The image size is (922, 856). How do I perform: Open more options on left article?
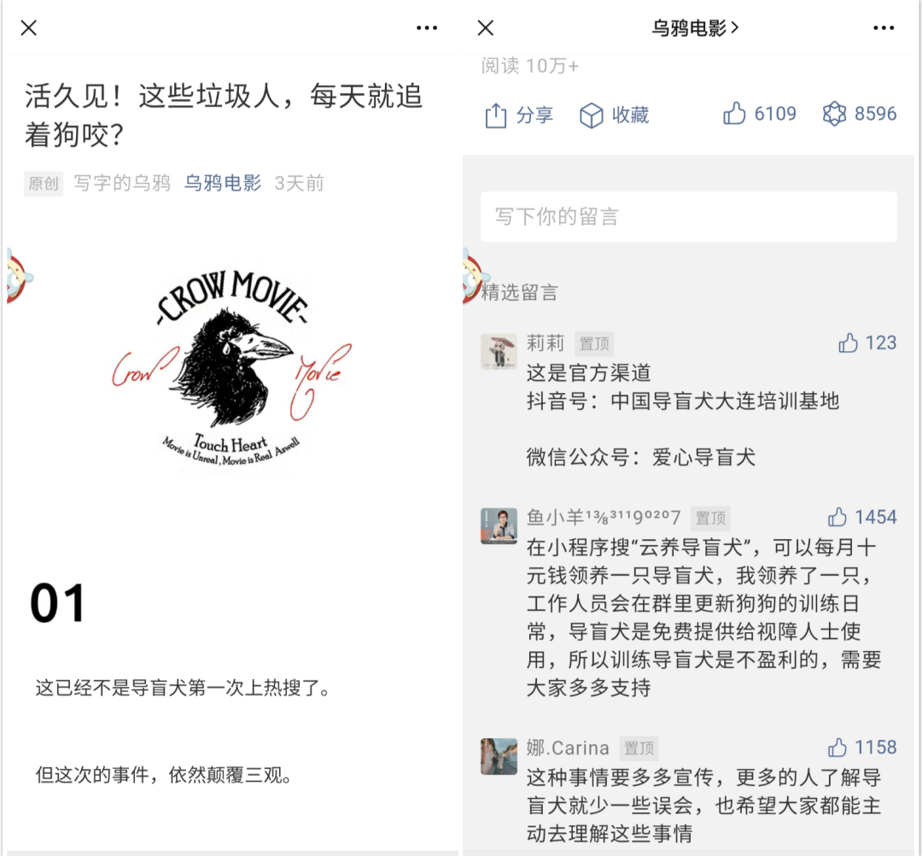coord(426,27)
